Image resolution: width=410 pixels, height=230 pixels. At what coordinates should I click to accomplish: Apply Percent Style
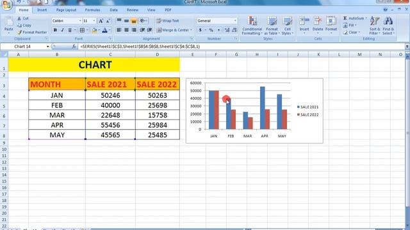(211, 30)
